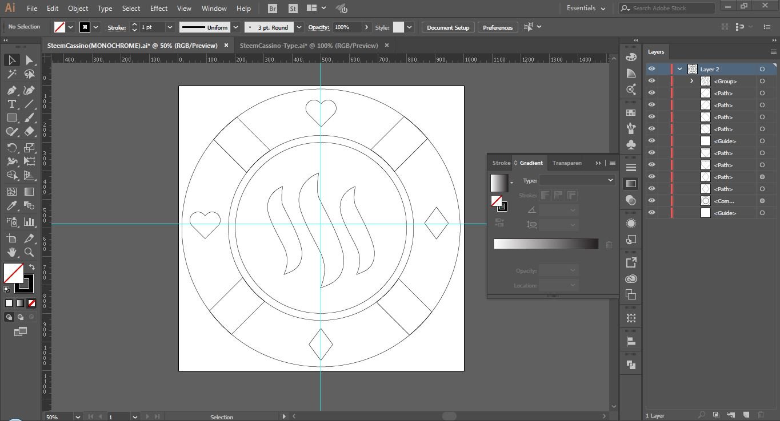Pick the Mesh tool
Image resolution: width=780 pixels, height=421 pixels.
[x=11, y=192]
